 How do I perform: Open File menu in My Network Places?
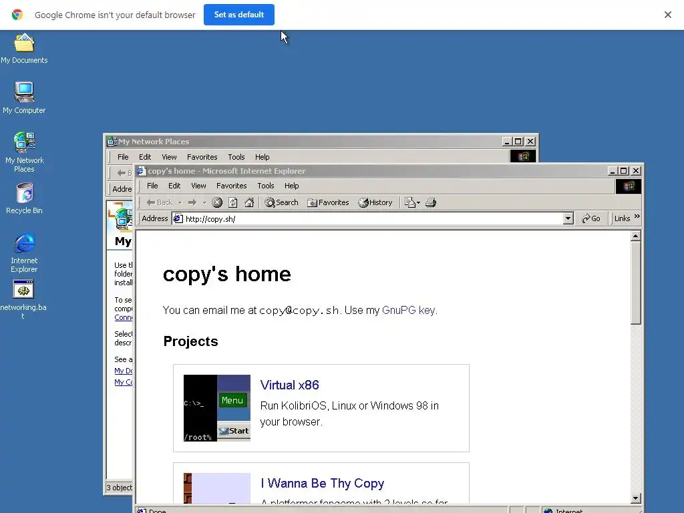tap(123, 157)
